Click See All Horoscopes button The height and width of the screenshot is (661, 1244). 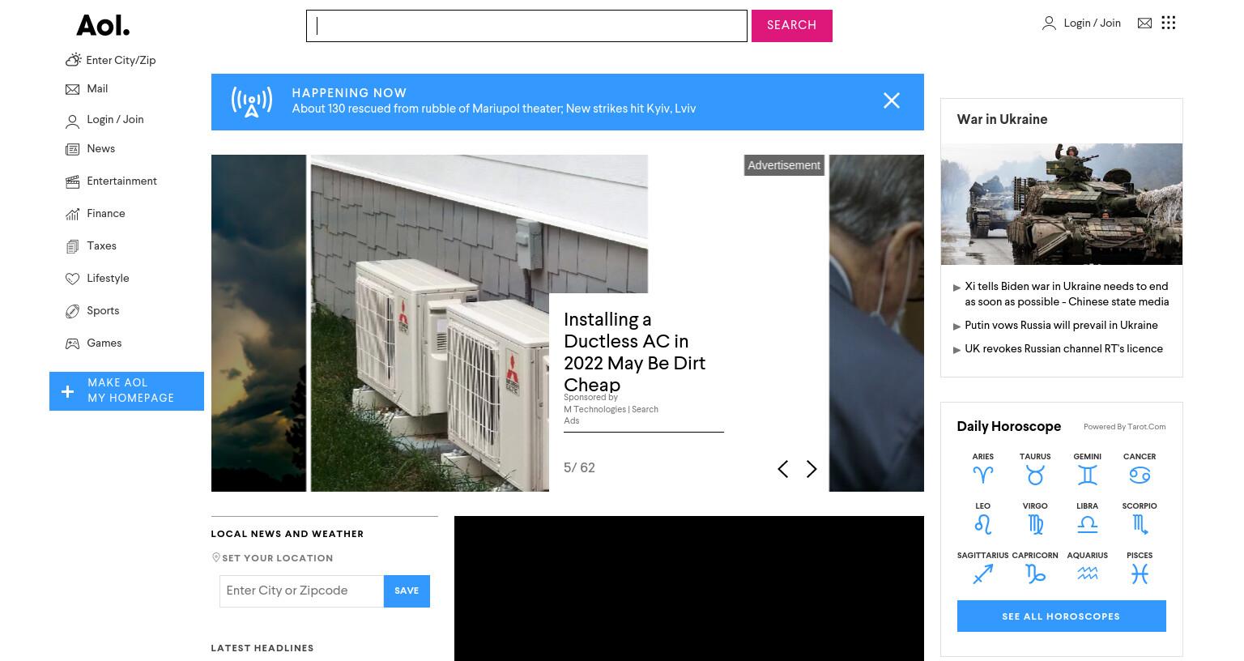click(x=1061, y=616)
